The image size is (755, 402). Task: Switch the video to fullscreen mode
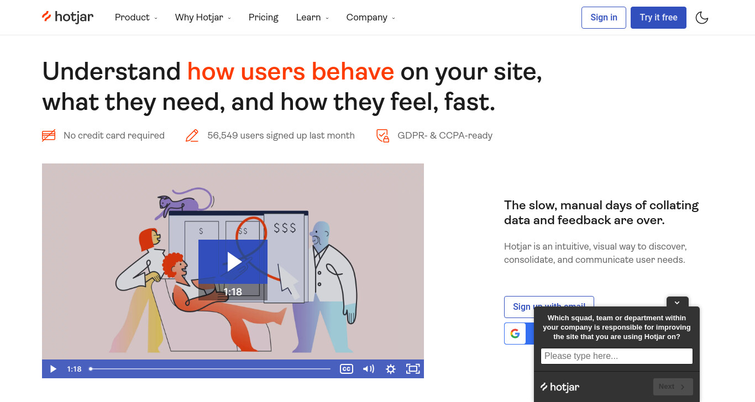413,369
